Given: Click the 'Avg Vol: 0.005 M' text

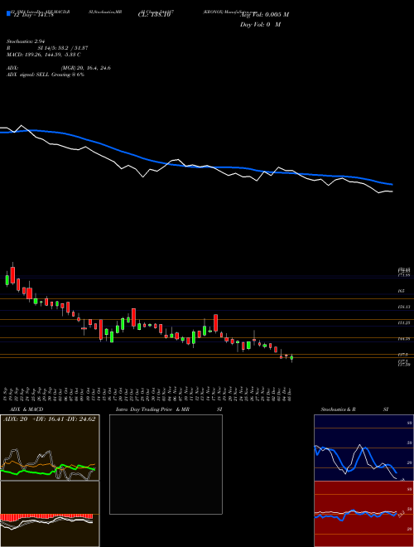Looking at the screenshot, I should [264, 15].
